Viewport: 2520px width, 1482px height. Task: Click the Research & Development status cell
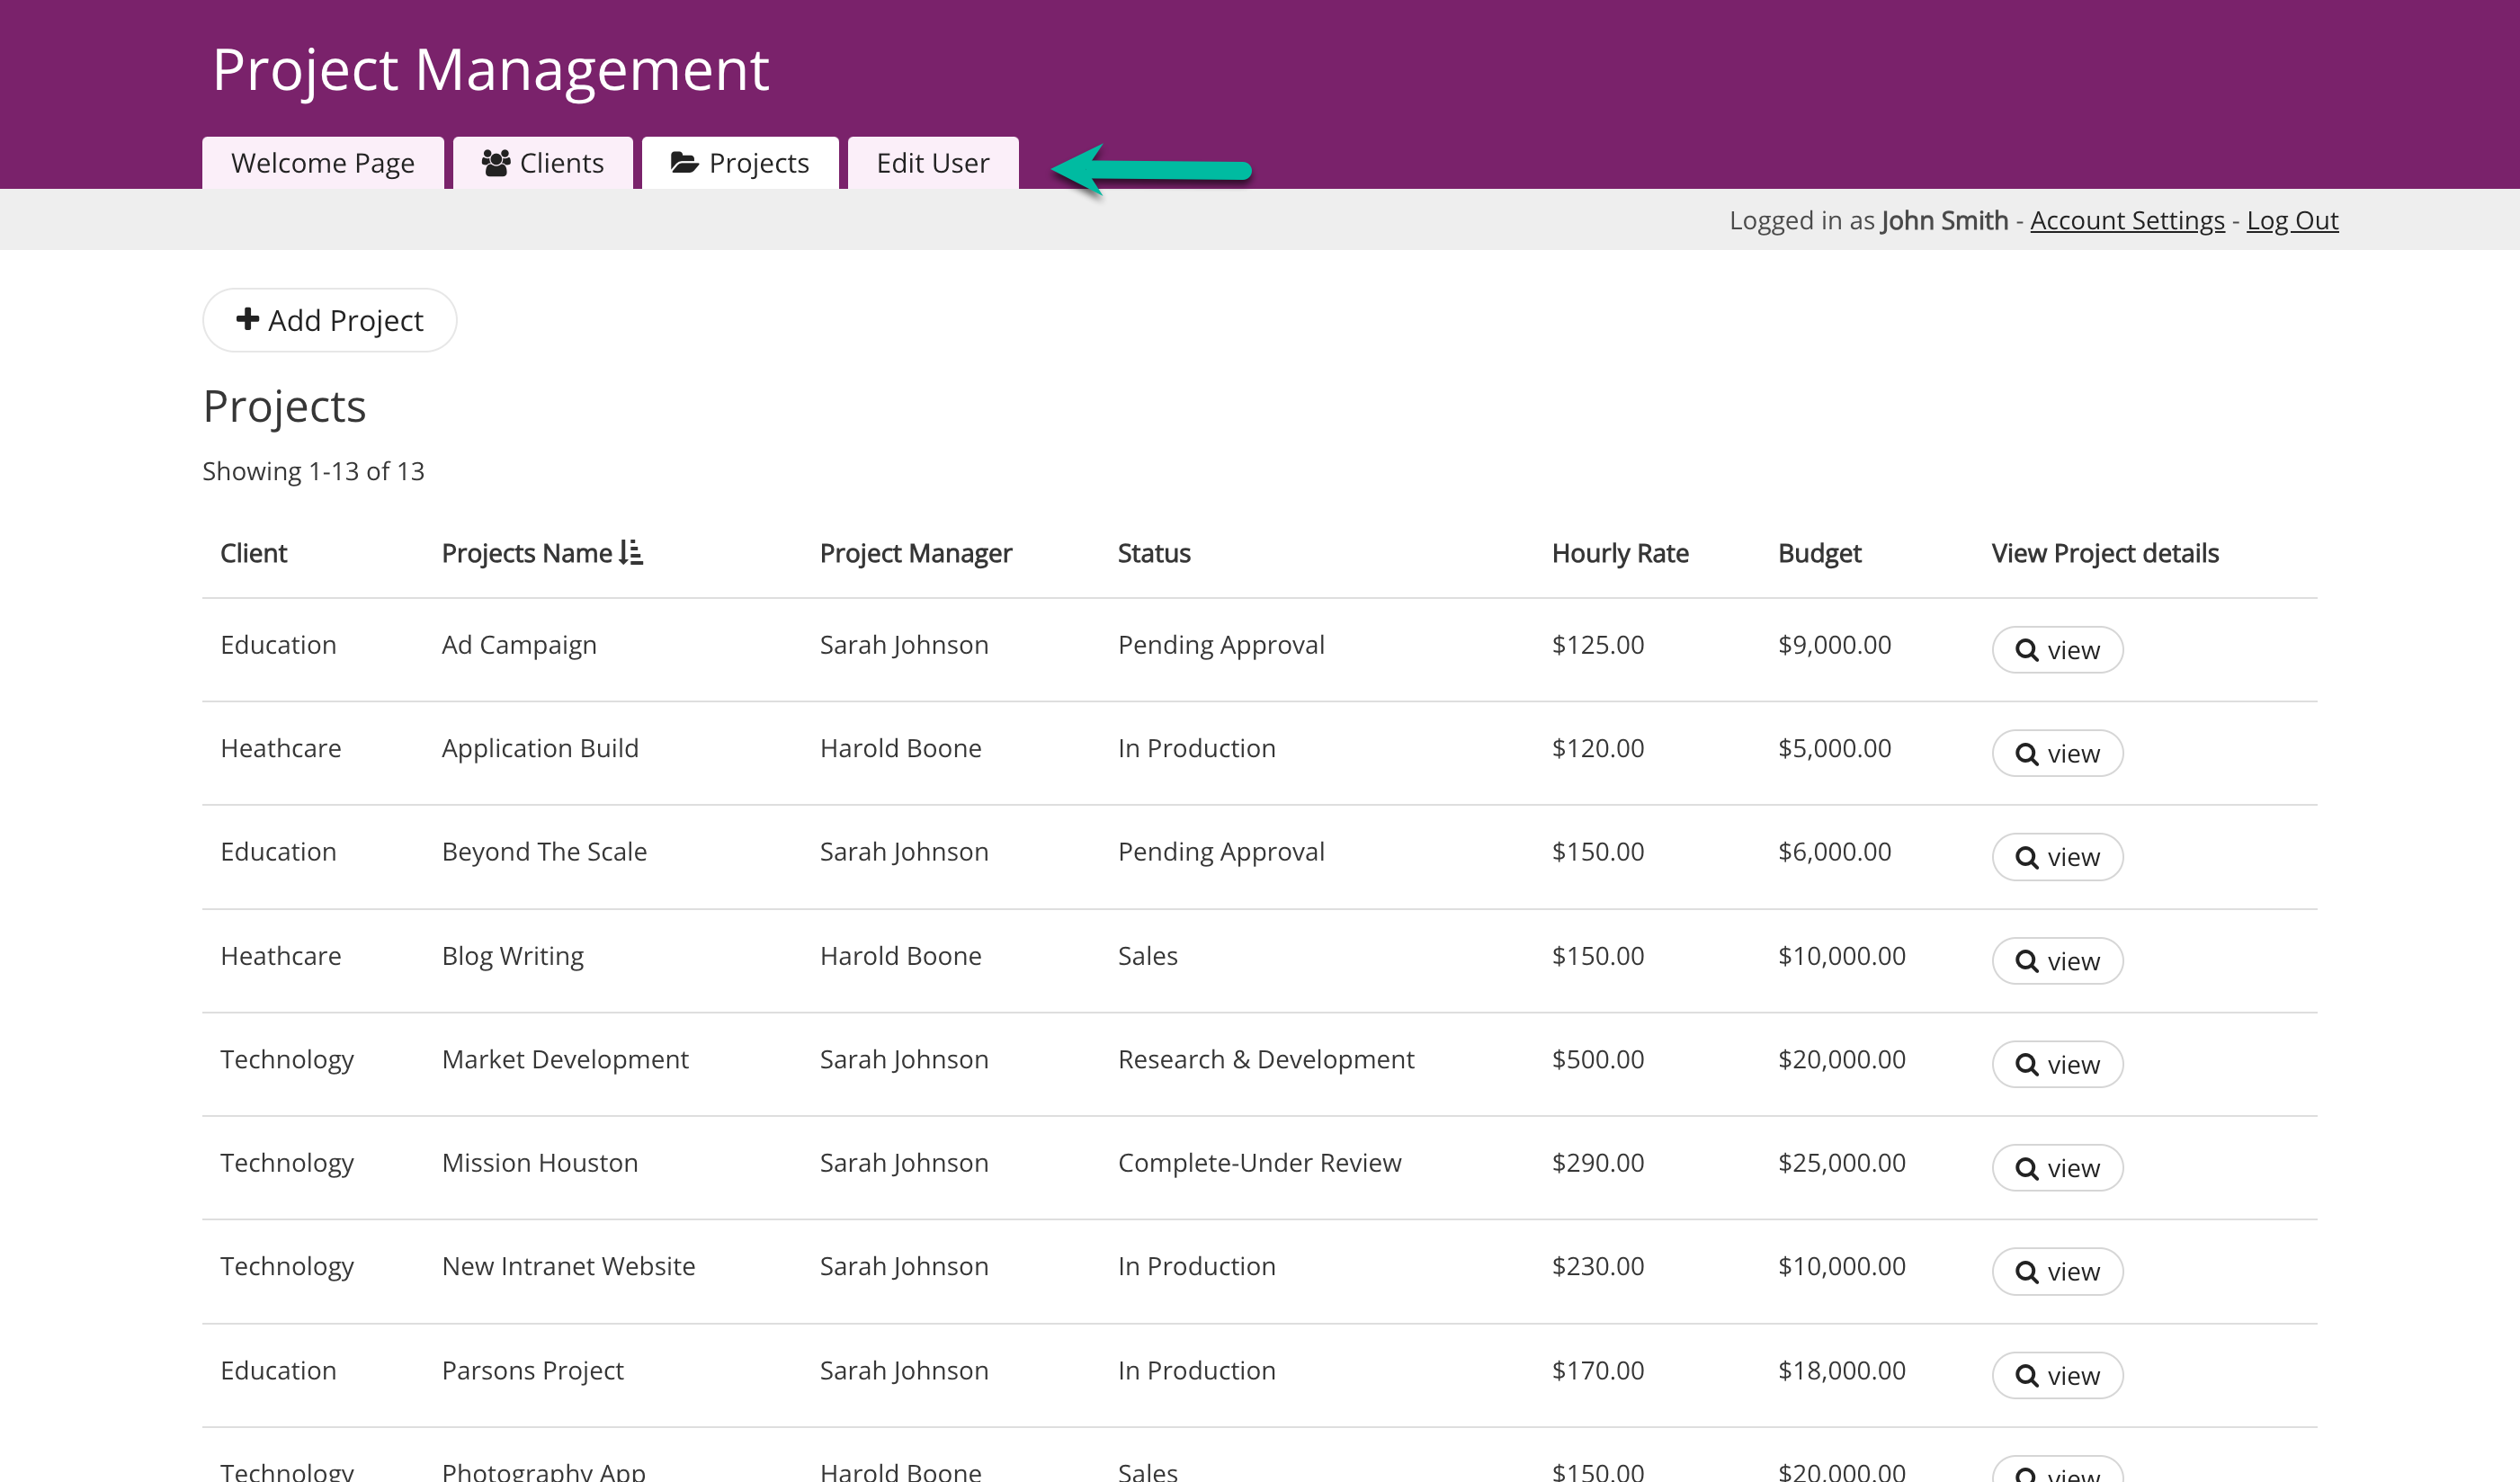click(x=1266, y=1059)
